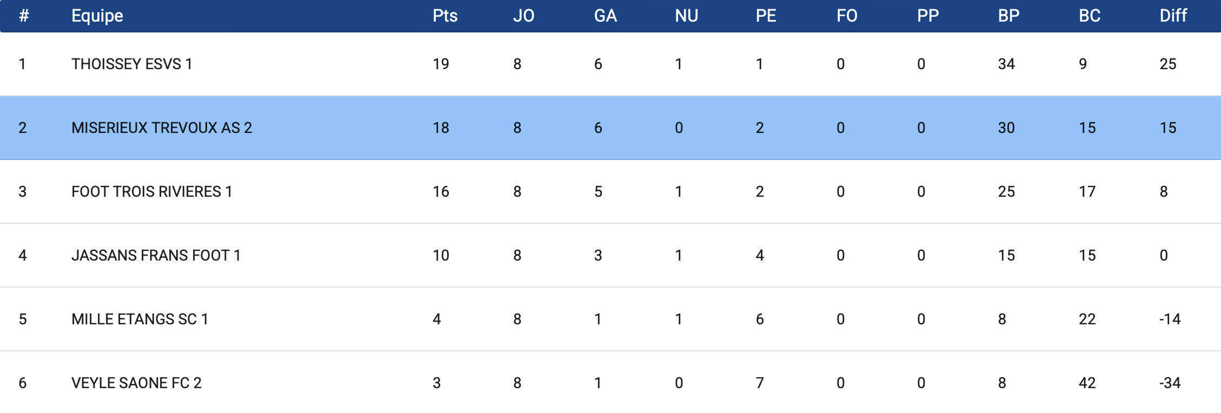Viewport: 1221px width, 413px height.
Task: Open team MISERIEUX TREVOUX AS 2
Action: [162, 128]
